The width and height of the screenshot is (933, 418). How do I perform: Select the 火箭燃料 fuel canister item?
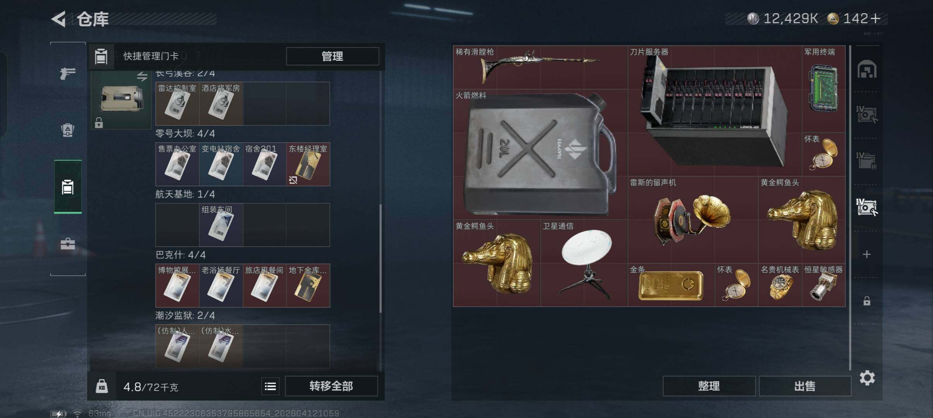tap(540, 154)
